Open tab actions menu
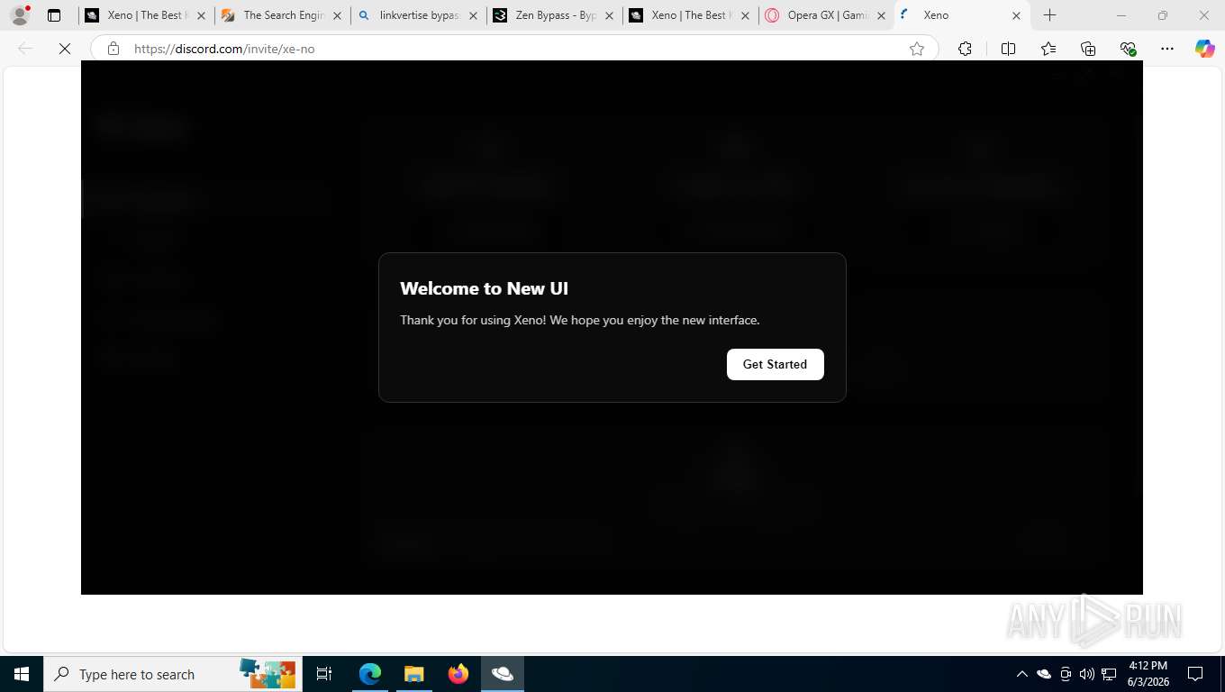This screenshot has width=1225, height=692. (54, 15)
